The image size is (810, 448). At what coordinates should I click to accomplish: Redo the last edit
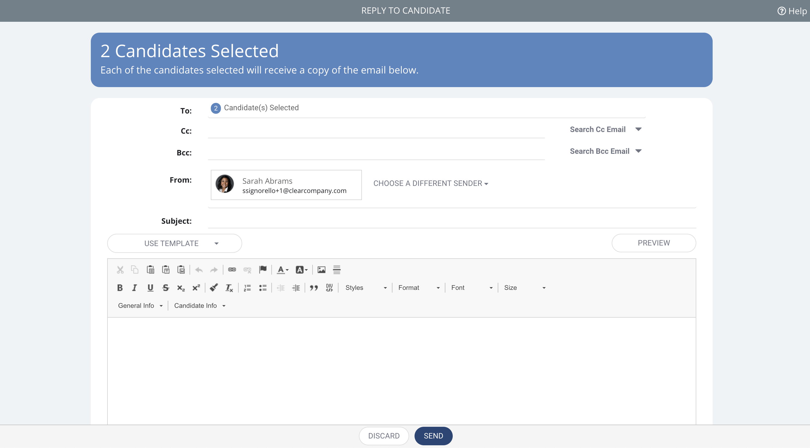pyautogui.click(x=214, y=270)
